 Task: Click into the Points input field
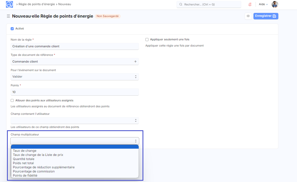pyautogui.click(x=75, y=92)
